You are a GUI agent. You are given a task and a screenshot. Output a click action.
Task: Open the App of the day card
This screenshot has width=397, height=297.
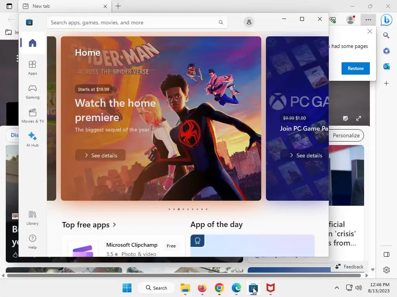[x=252, y=246]
